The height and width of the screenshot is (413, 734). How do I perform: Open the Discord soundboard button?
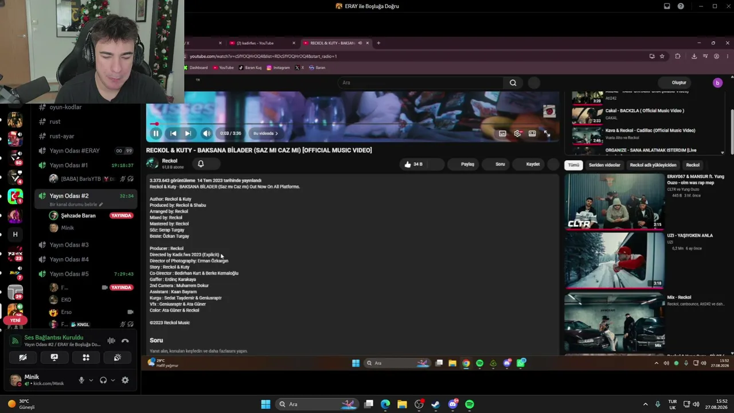118,357
